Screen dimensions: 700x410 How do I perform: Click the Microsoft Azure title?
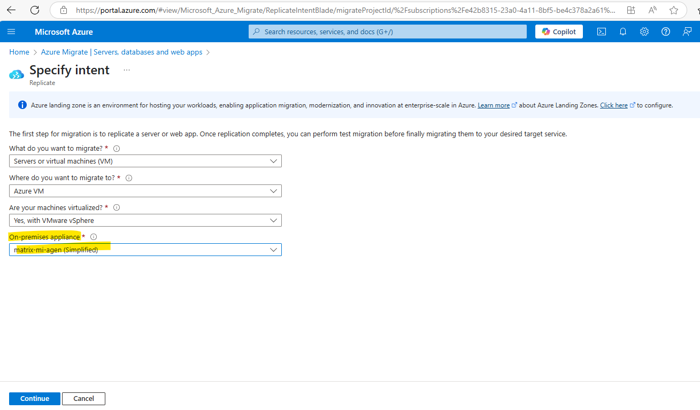pyautogui.click(x=64, y=32)
